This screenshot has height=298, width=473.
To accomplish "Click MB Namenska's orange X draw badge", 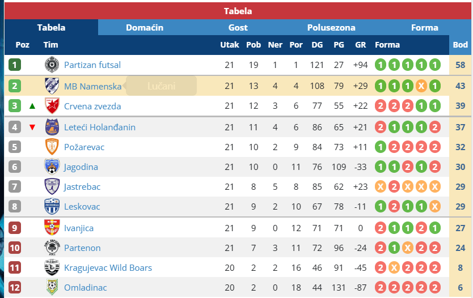I will click(x=421, y=86).
